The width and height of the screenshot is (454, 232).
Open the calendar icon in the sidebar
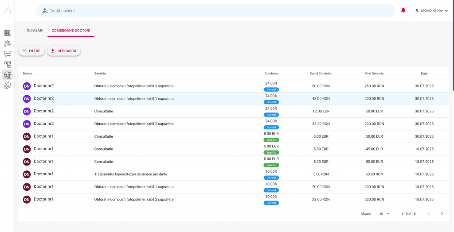click(8, 33)
